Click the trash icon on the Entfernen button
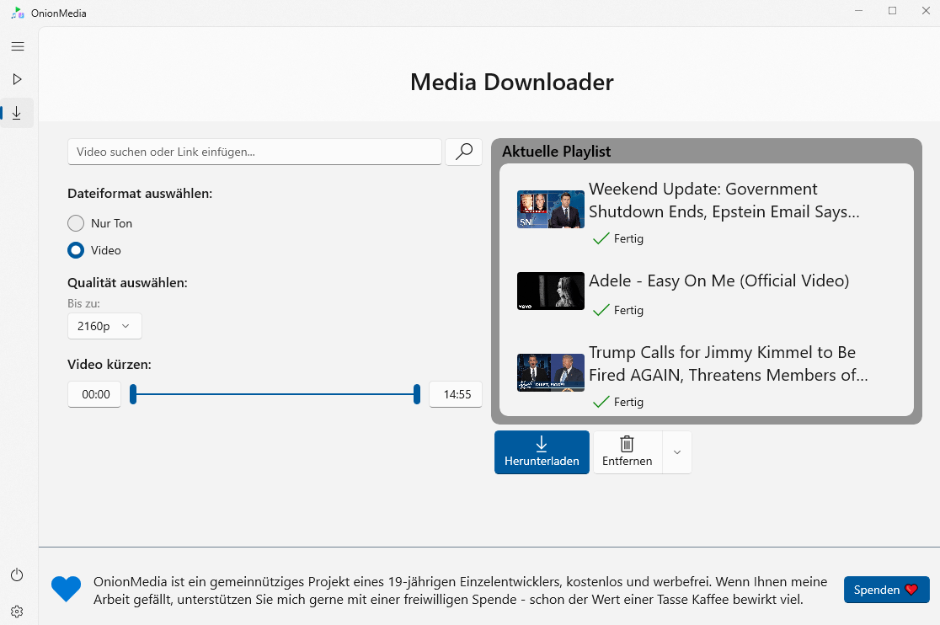Screen dimensions: 940x625 pos(626,444)
